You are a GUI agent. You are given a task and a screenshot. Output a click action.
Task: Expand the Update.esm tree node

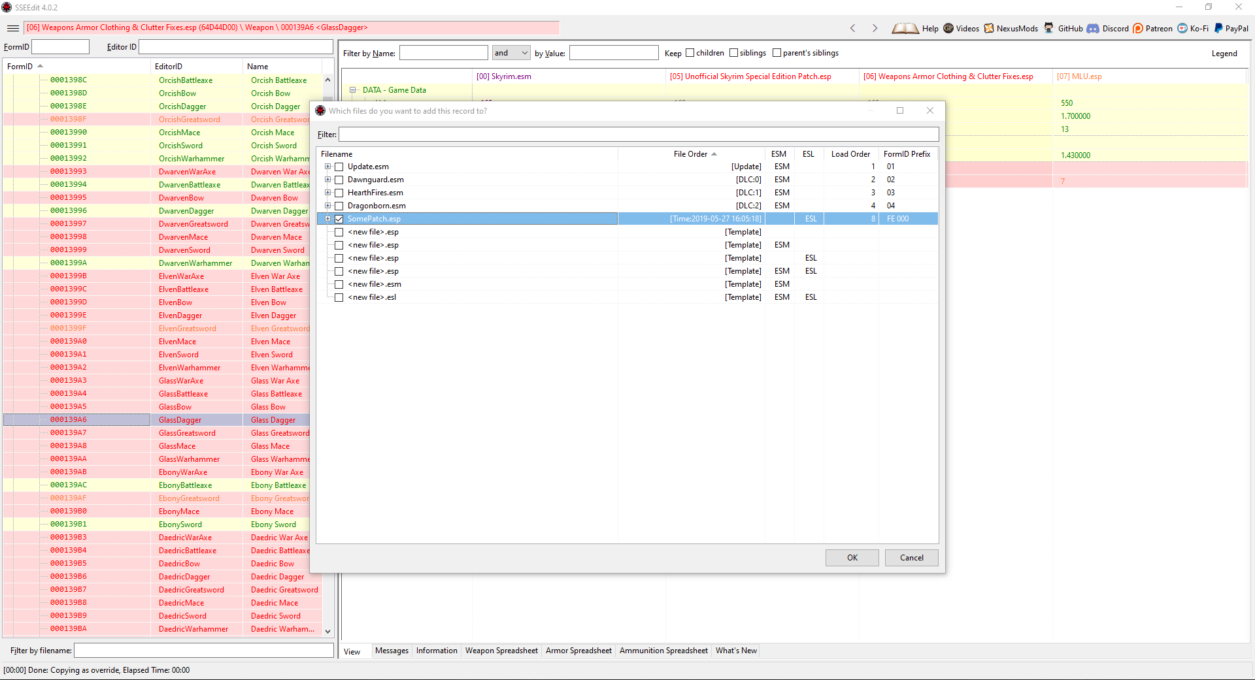[x=328, y=167]
